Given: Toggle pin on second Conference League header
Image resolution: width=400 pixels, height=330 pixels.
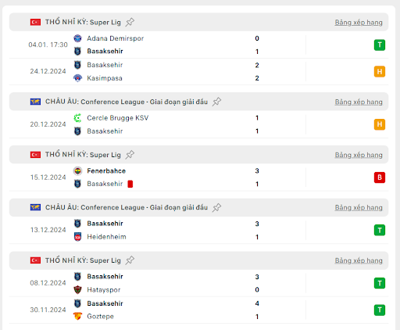Looking at the screenshot, I should [216, 207].
